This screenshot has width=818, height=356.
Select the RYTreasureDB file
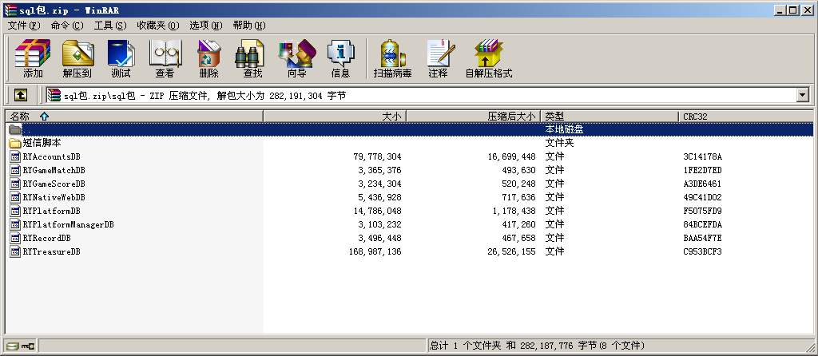coord(51,251)
